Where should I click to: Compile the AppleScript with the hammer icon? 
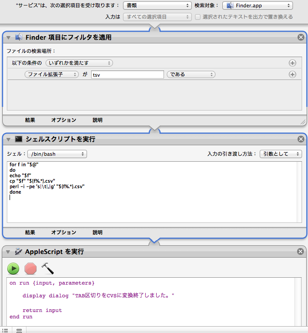pos(48,269)
